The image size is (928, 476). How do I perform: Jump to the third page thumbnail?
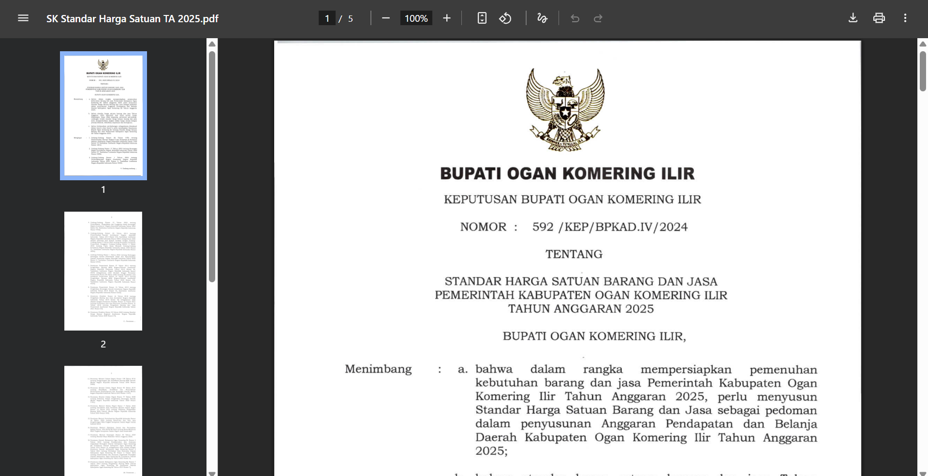click(x=103, y=420)
